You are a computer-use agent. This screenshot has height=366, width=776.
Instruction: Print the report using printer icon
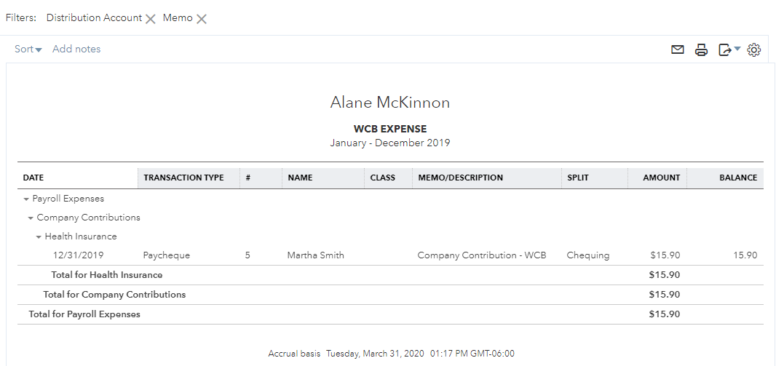click(701, 49)
